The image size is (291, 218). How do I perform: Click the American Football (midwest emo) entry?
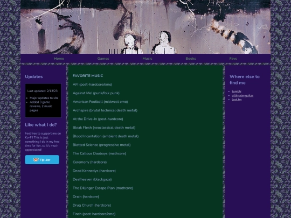[100, 102]
